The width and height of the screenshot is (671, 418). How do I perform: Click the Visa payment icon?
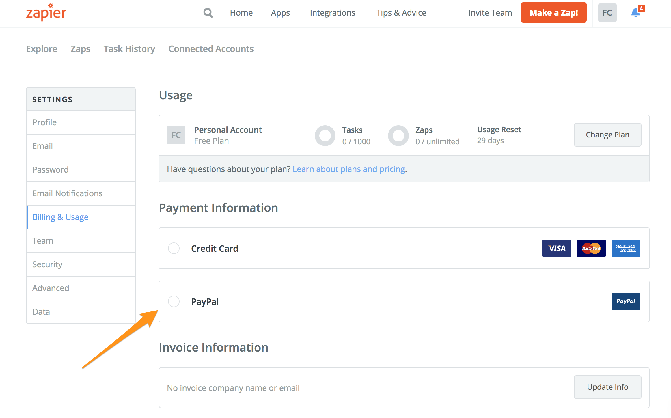556,248
